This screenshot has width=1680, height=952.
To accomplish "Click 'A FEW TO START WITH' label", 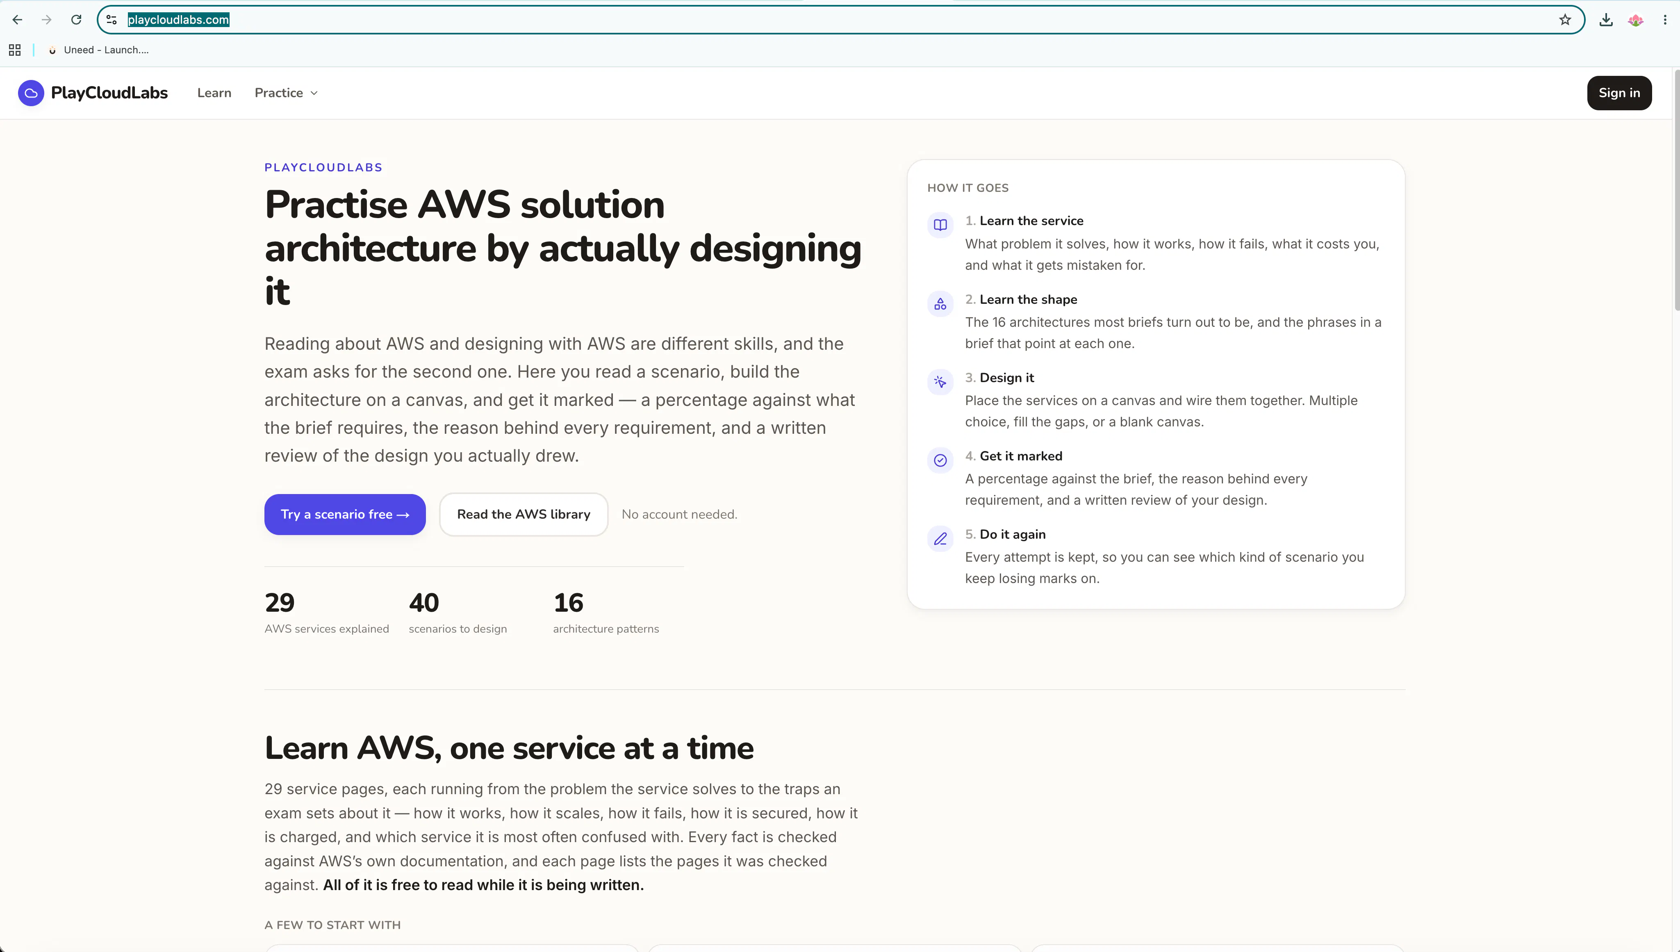I will click(x=333, y=925).
